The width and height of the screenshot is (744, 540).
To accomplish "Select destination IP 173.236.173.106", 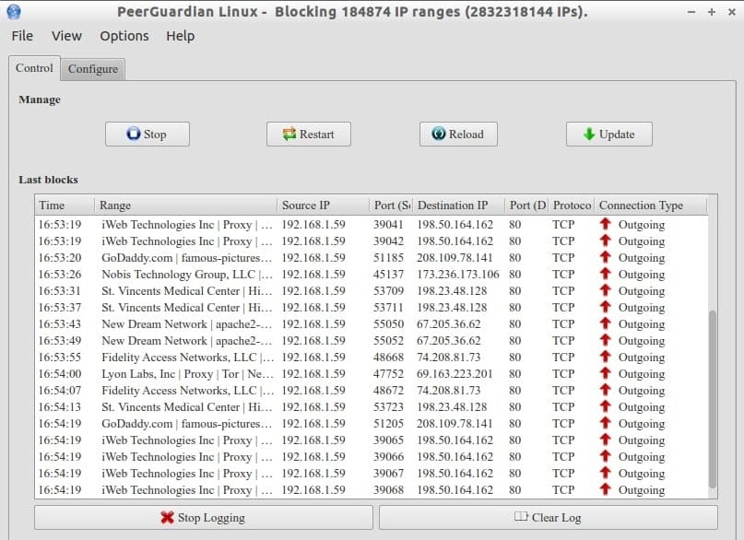I will 458,275.
